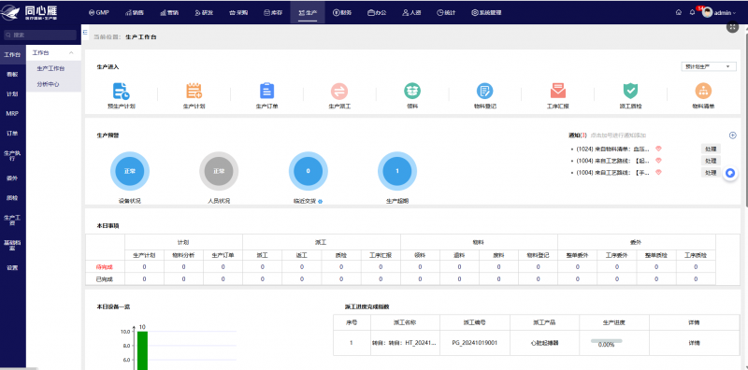Open the 分析中心 submenu item
Image resolution: width=748 pixels, height=370 pixels.
point(53,84)
